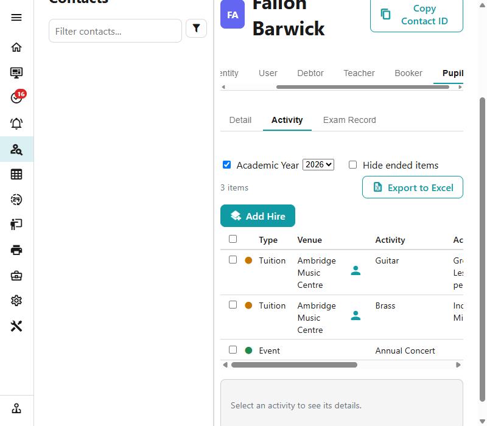Click right arrow of activity table scrollbar
Image resolution: width=487 pixels, height=426 pixels.
(458, 365)
